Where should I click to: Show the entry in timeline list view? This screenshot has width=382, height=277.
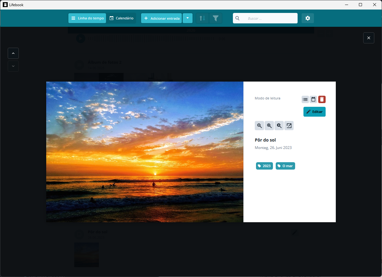[x=305, y=99]
